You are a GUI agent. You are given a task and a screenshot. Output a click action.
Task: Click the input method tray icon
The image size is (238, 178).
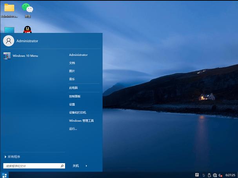[x=197, y=175]
